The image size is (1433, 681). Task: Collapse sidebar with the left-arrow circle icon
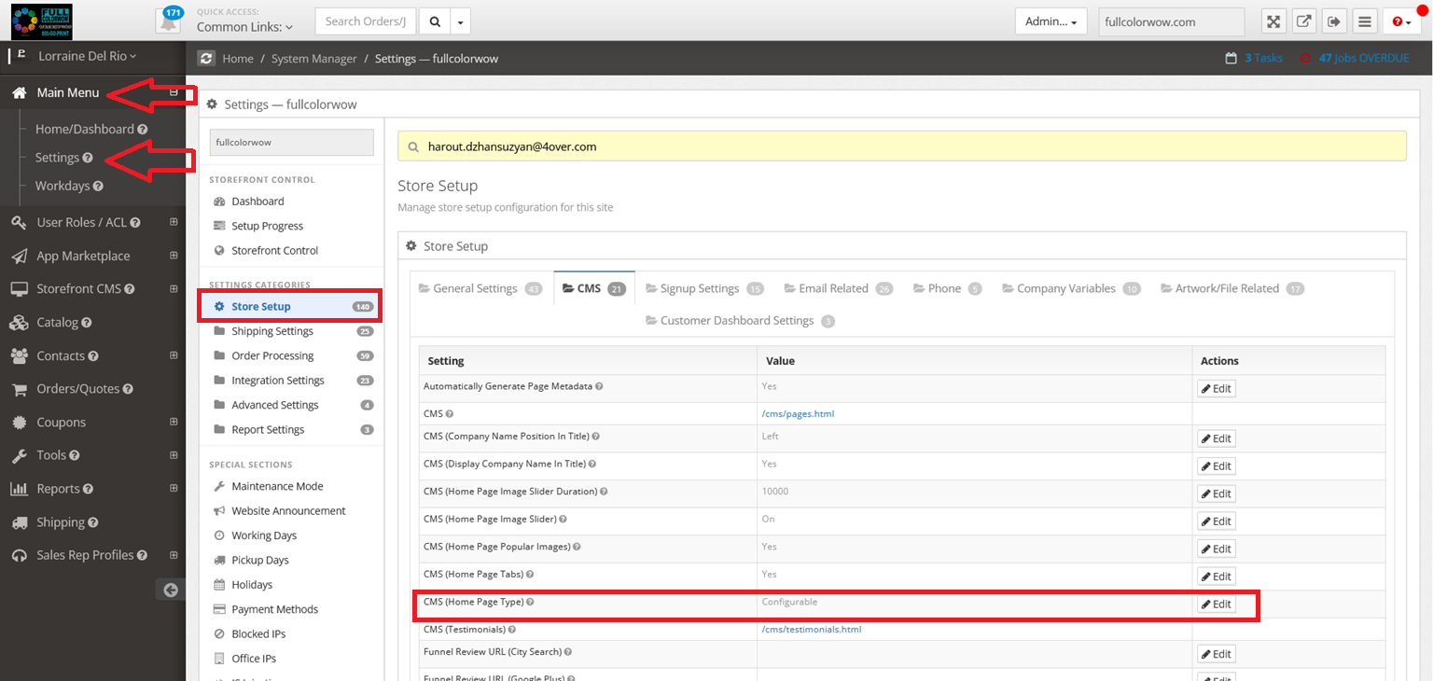(x=170, y=589)
